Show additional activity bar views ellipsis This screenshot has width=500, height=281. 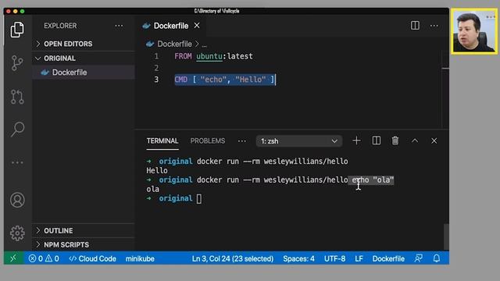[x=17, y=162]
